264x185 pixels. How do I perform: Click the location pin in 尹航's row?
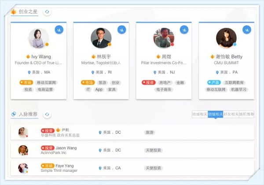(100, 132)
